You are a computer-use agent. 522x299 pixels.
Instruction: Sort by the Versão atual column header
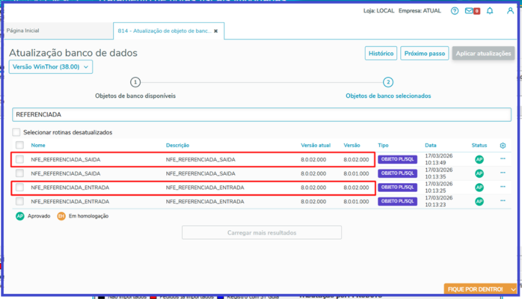point(315,145)
